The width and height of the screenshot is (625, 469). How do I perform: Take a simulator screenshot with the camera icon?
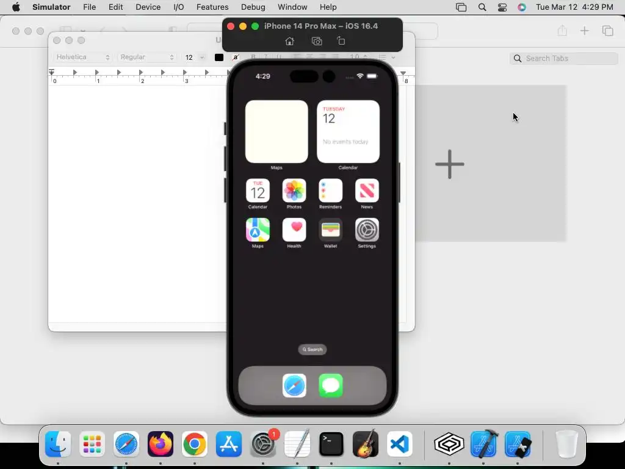[317, 41]
